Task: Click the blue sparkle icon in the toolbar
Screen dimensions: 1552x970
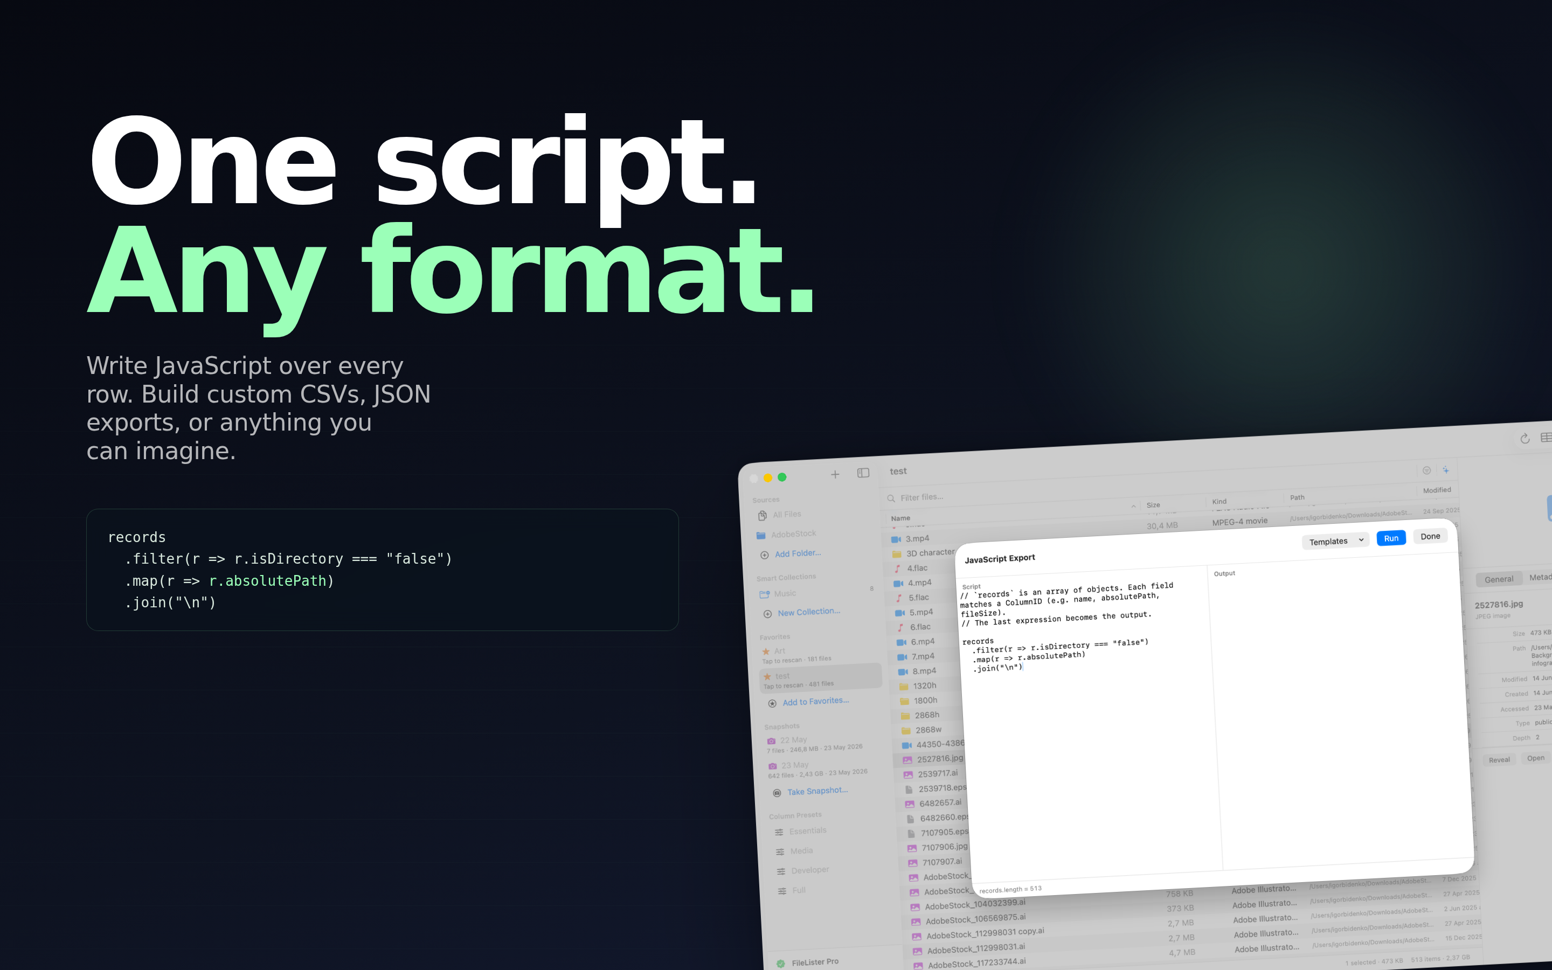Action: [1445, 469]
